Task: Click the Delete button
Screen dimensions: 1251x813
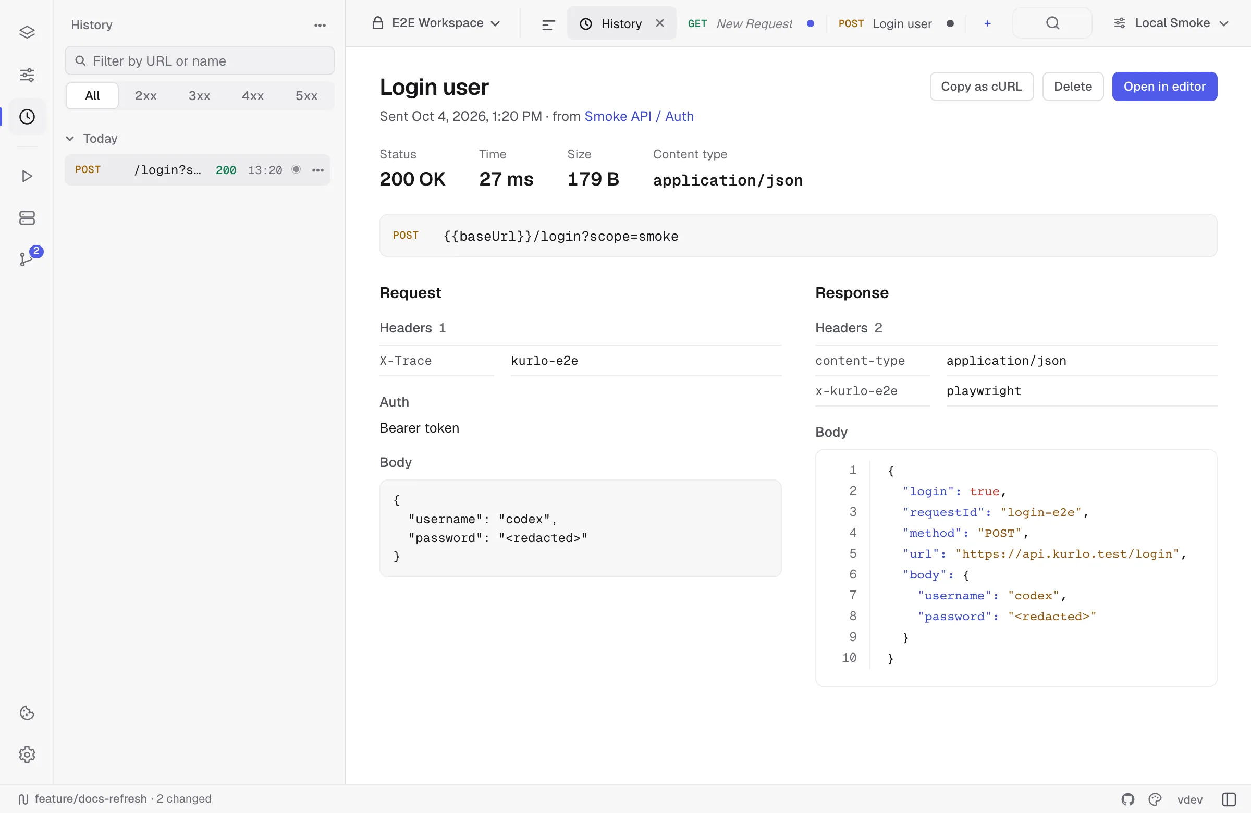Action: point(1072,86)
